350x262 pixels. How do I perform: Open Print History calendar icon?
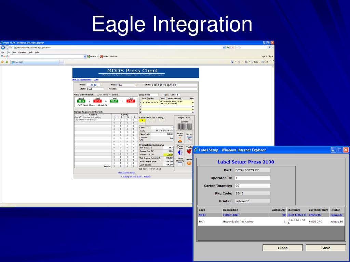180,164
